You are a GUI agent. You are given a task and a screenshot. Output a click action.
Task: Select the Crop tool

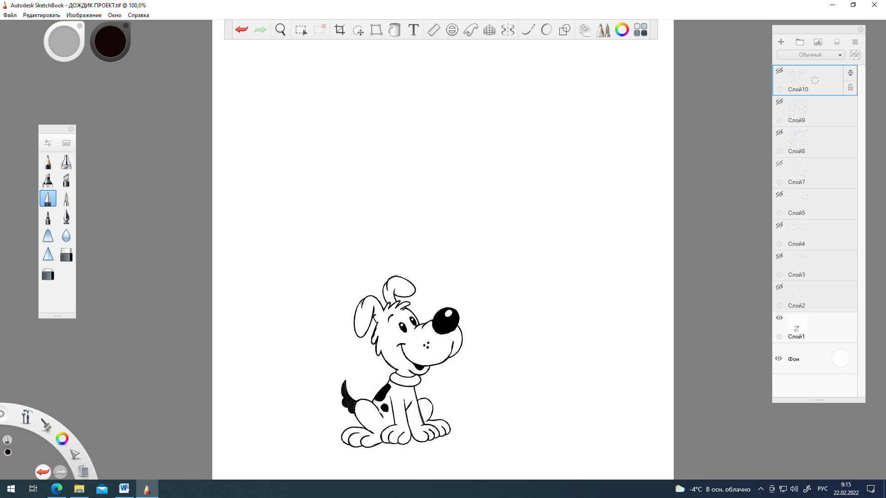click(340, 30)
